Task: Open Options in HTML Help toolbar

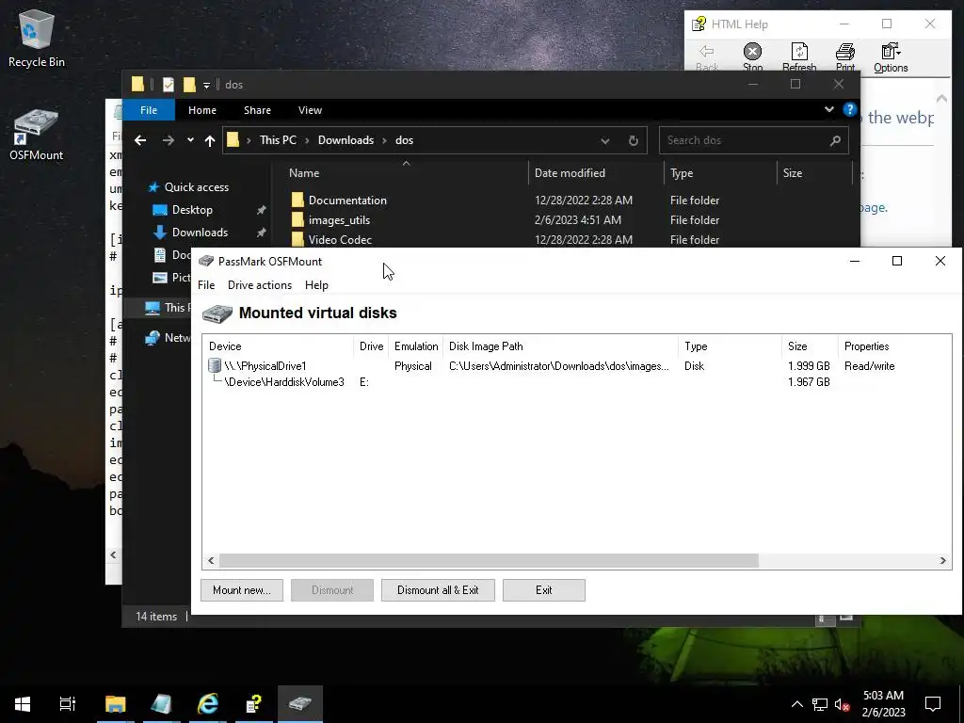Action: tap(891, 57)
